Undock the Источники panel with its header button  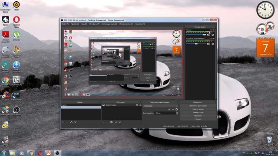[x=140, y=102]
